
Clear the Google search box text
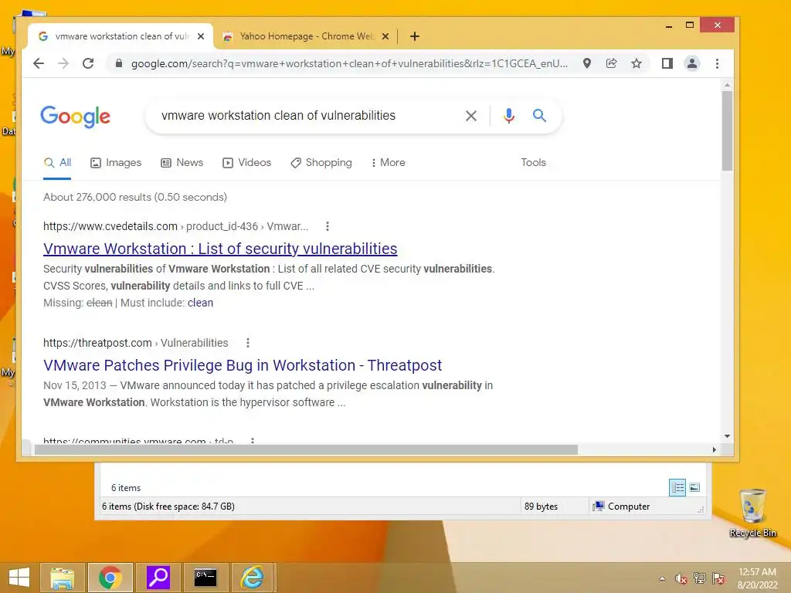click(471, 116)
